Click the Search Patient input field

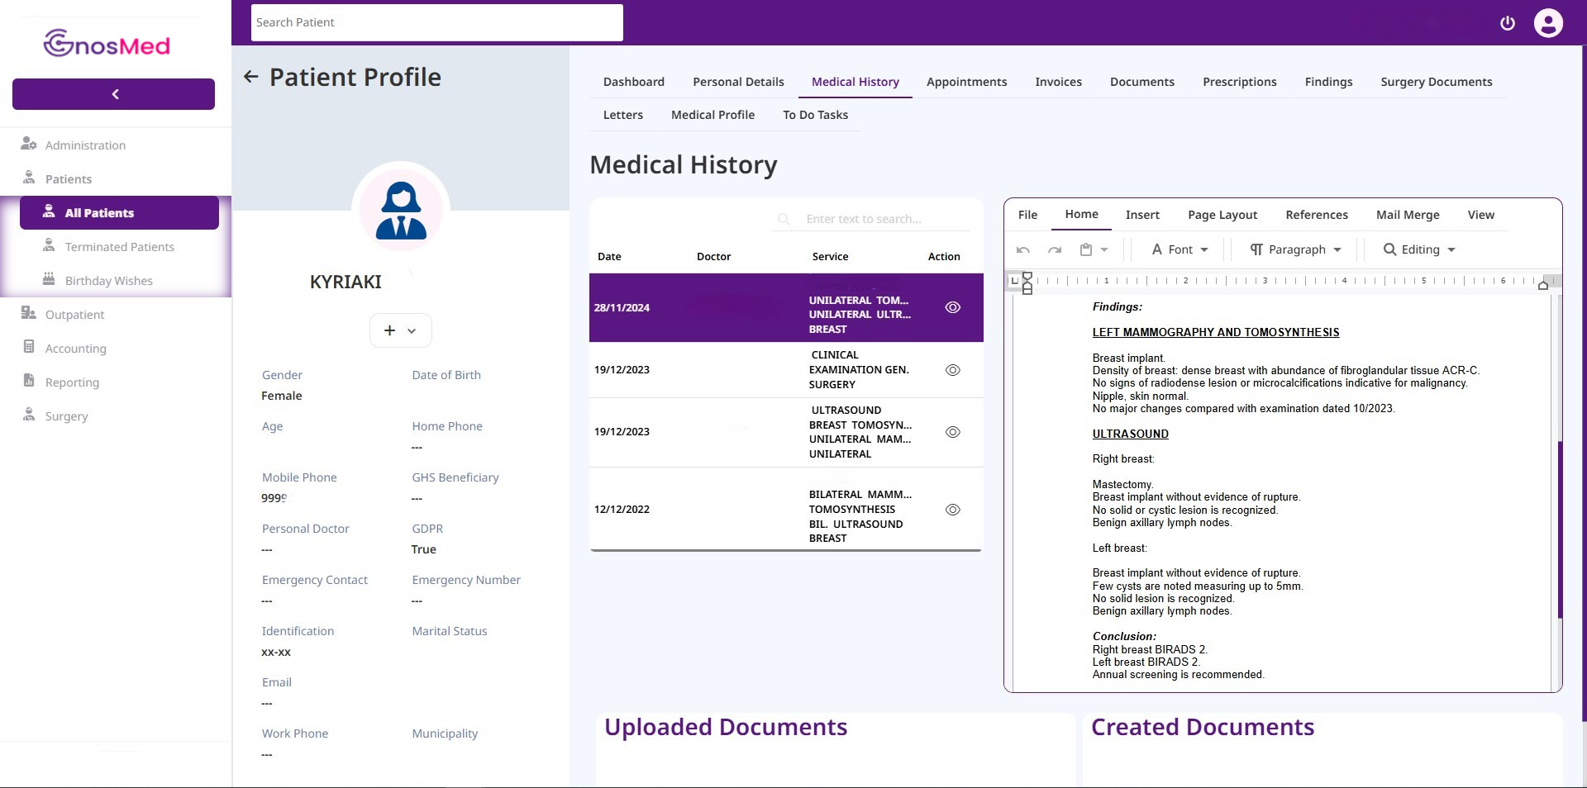tap(436, 22)
